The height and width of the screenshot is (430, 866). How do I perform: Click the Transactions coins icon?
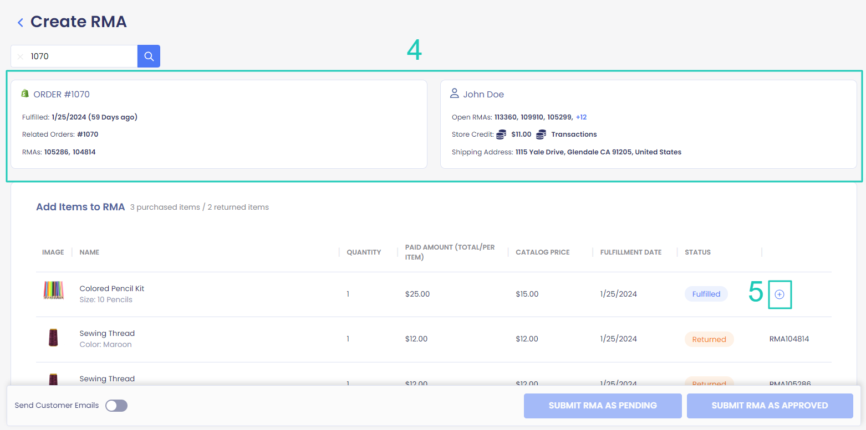click(541, 134)
